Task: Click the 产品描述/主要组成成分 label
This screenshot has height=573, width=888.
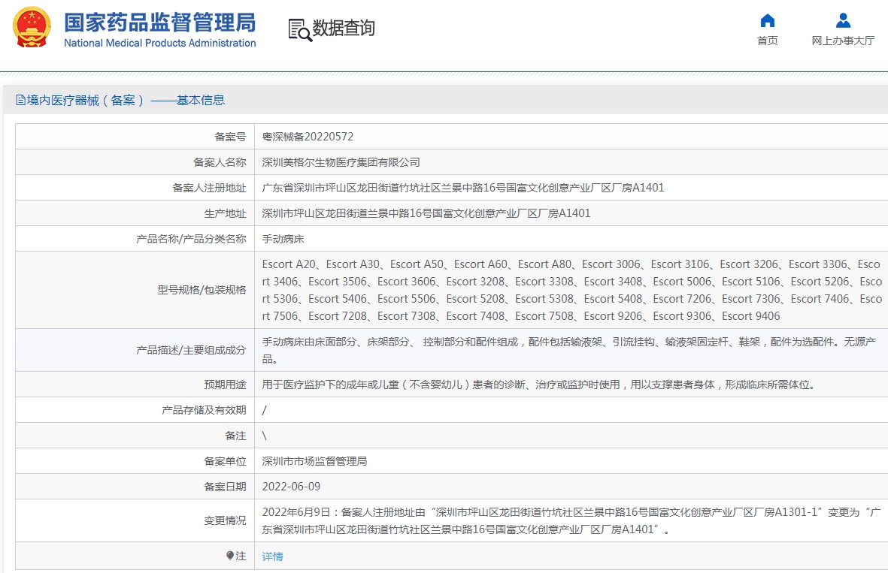Action: tap(191, 350)
